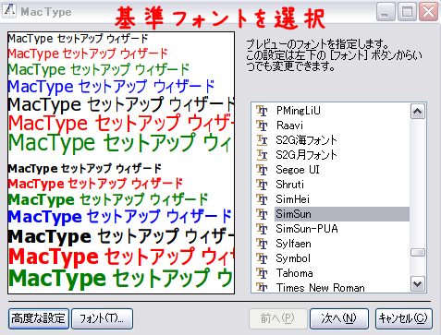441x335 pixels.
Task: Click the TrueType icon beside PMingLiU
Action: [x=262, y=111]
